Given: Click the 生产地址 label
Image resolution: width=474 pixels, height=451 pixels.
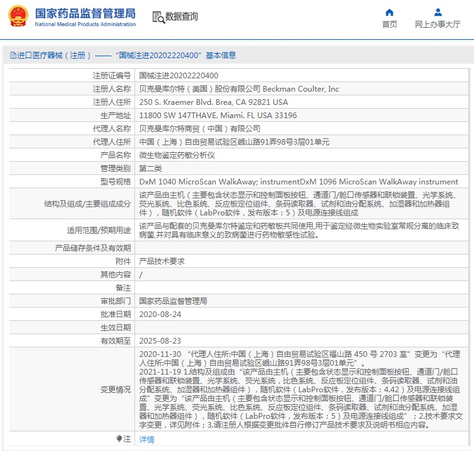Looking at the screenshot, I should (116, 115).
